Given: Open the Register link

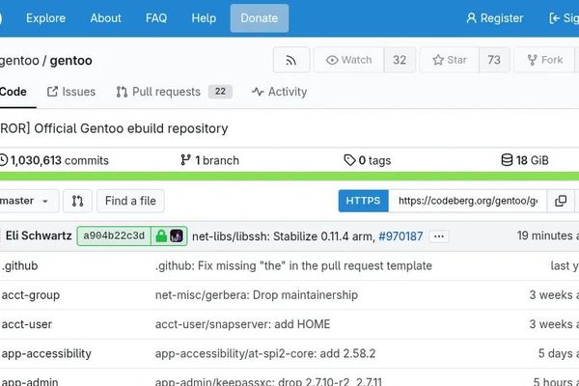Looking at the screenshot, I should (x=495, y=18).
